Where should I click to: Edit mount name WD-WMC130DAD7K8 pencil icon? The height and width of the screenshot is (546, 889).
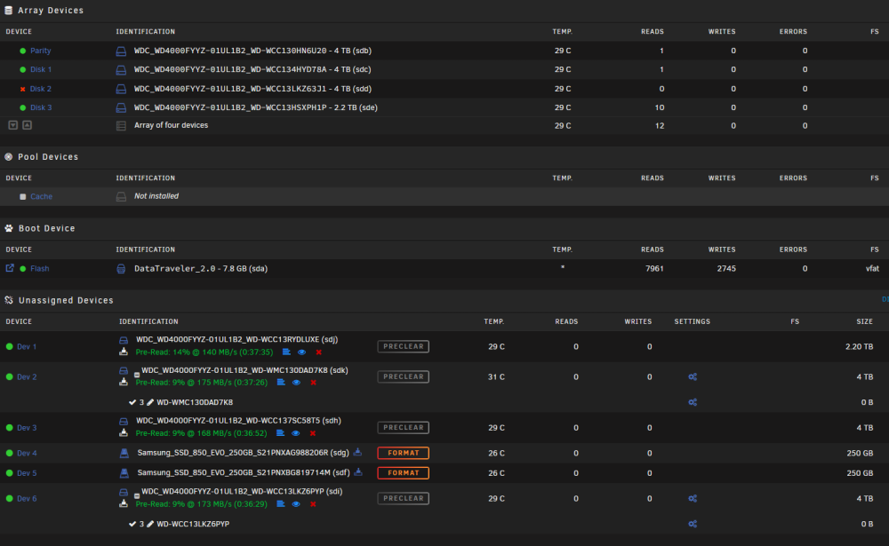tap(150, 403)
